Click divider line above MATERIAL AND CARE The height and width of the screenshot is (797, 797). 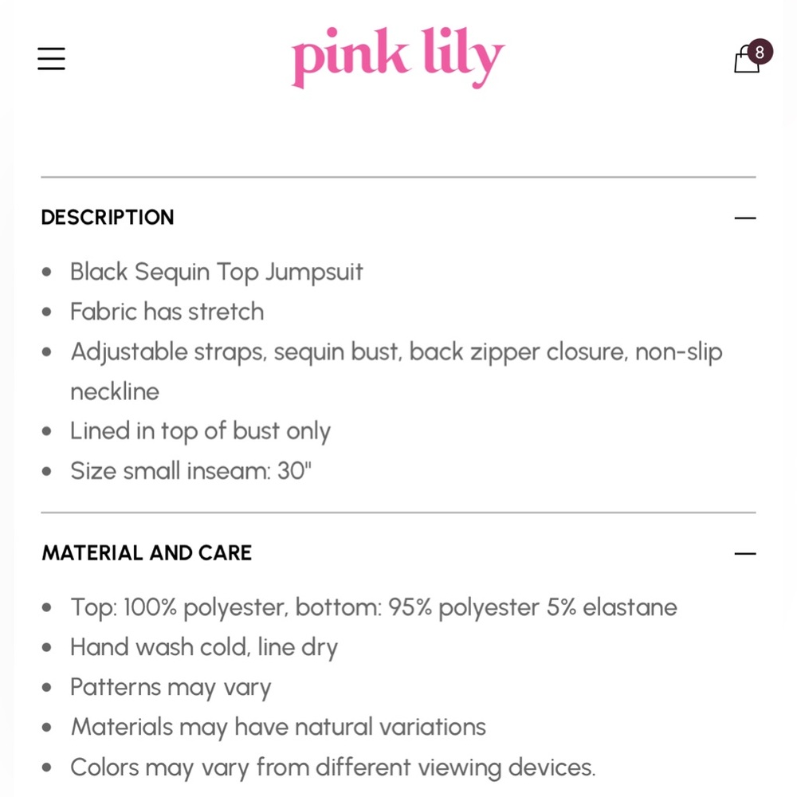pos(398,512)
